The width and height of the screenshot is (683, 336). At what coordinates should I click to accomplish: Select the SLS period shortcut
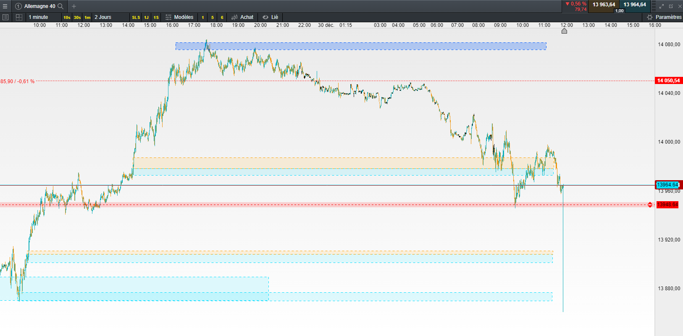point(136,17)
